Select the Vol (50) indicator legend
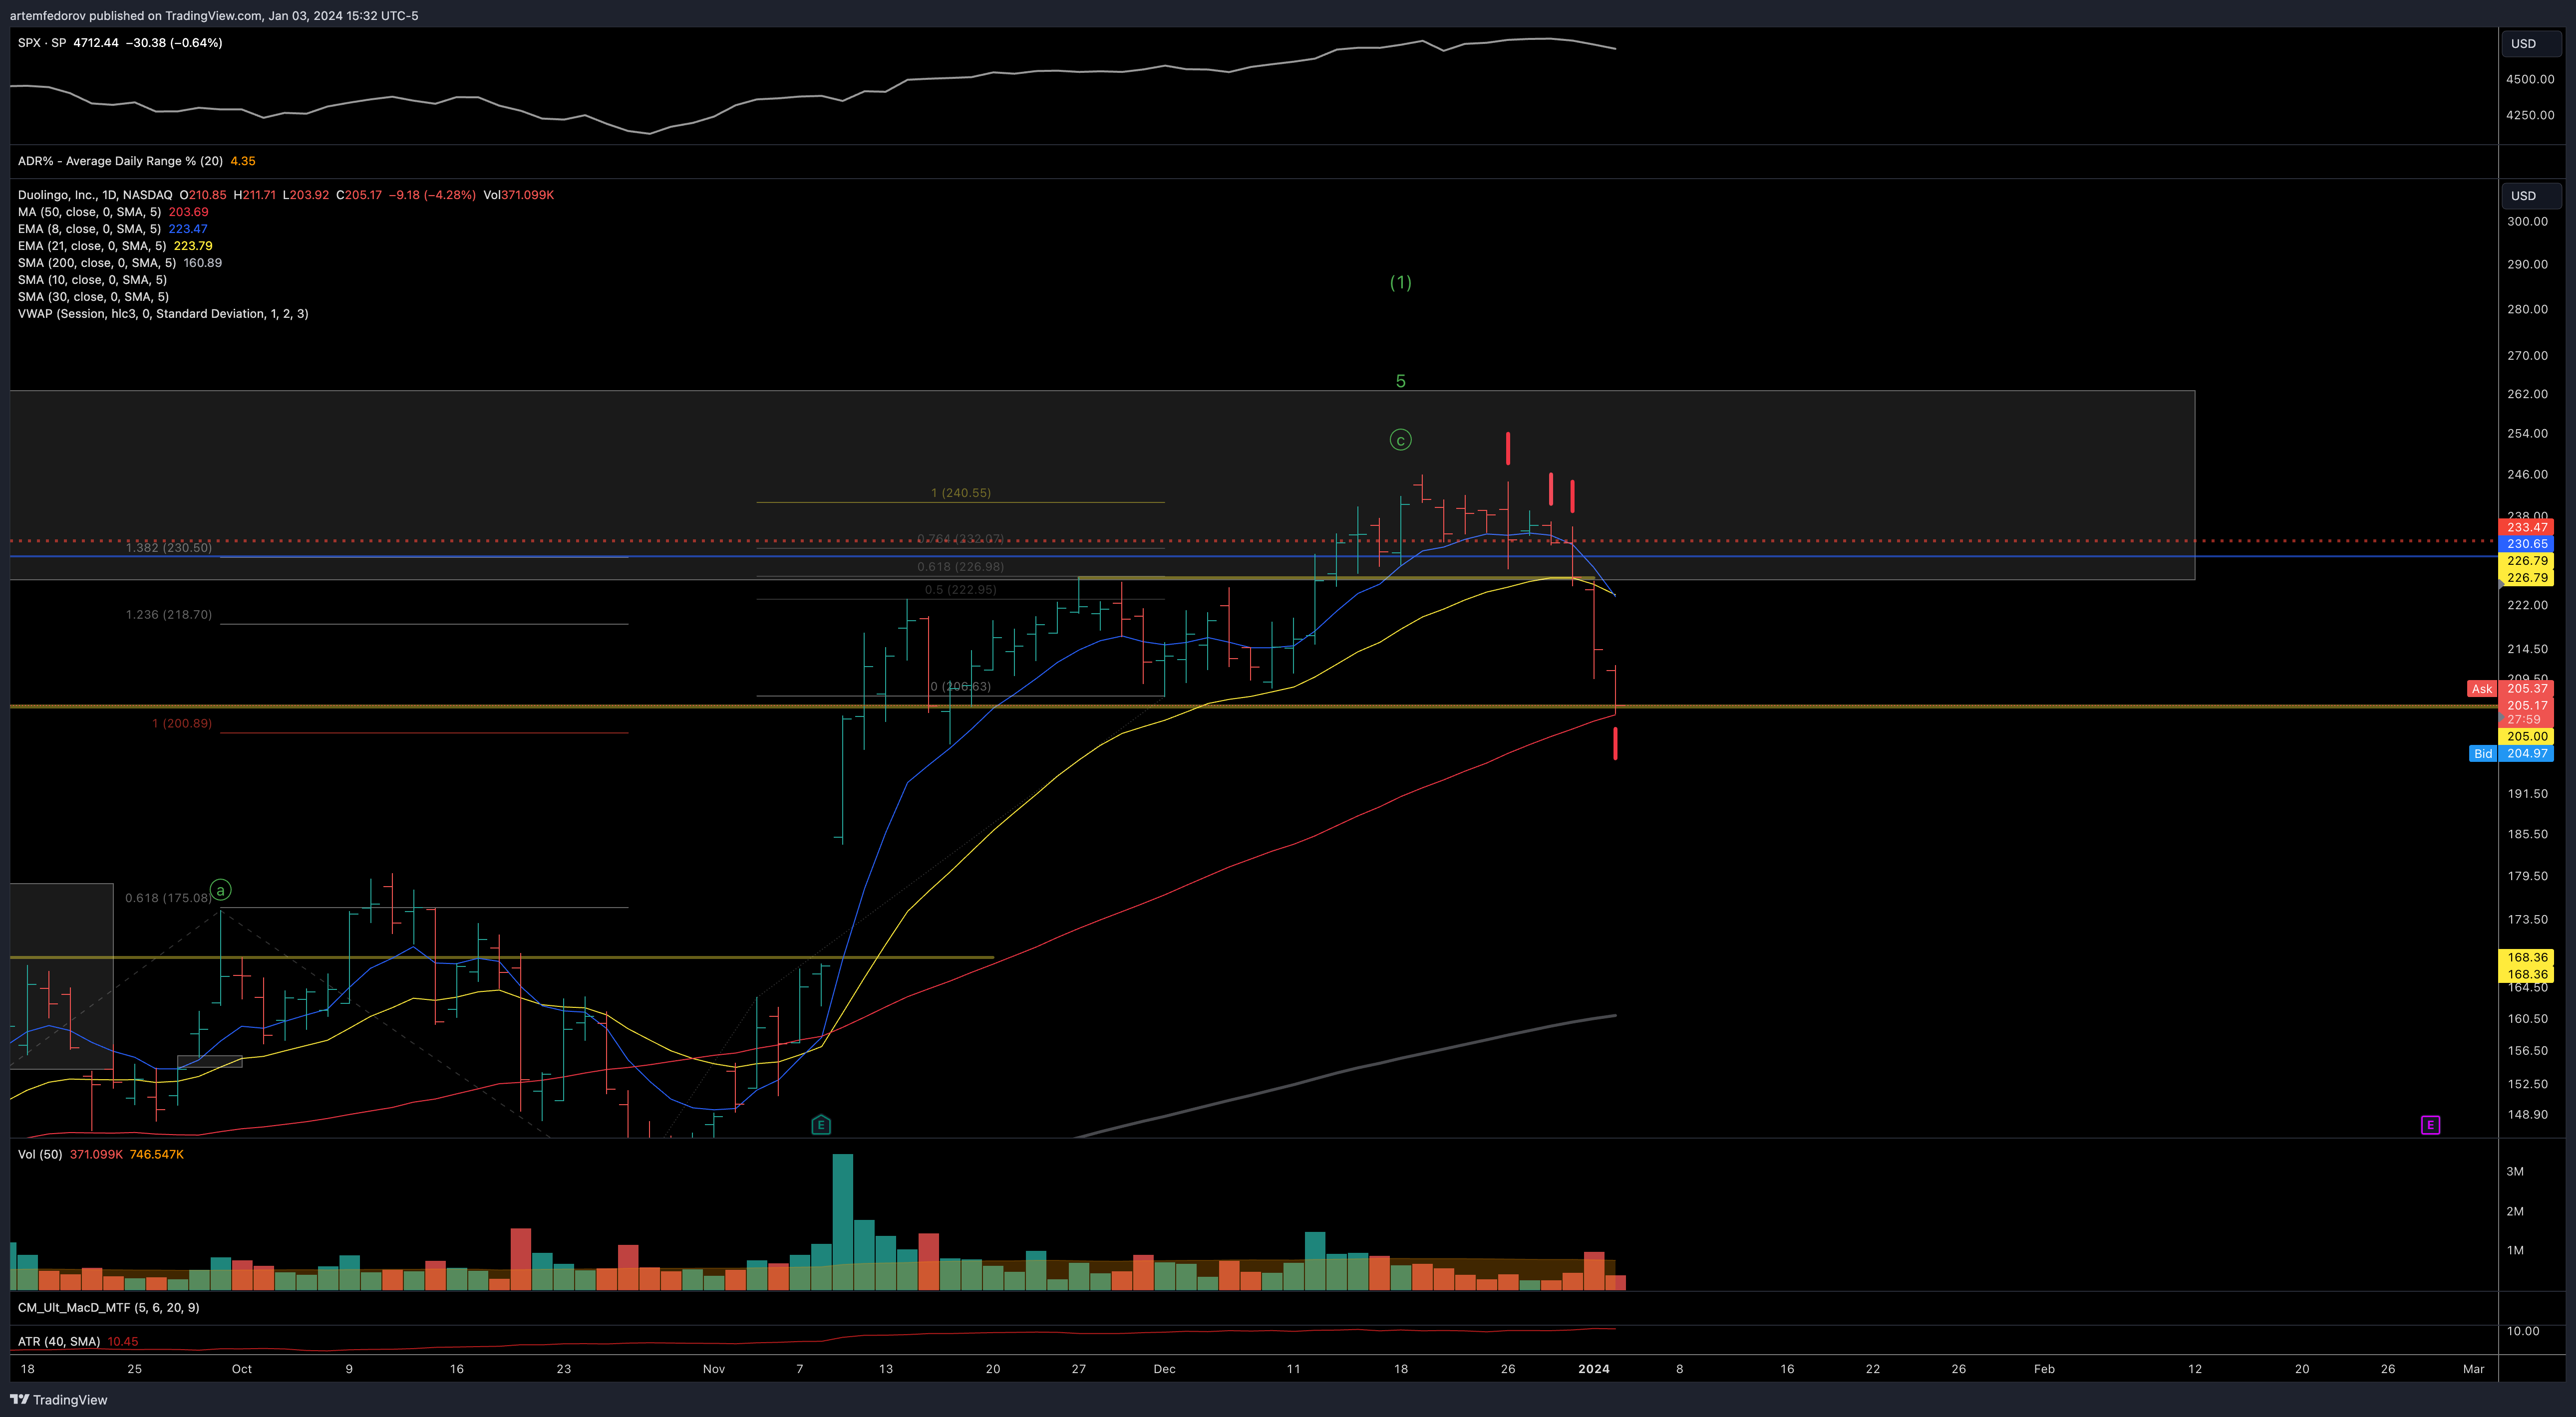Screen dimensions: 2576x1417 tap(40, 1154)
